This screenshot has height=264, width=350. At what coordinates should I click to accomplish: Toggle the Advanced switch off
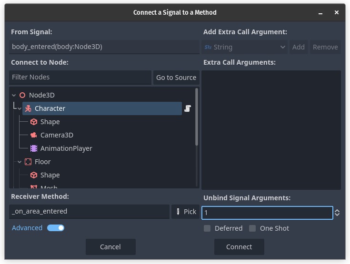pyautogui.click(x=56, y=228)
